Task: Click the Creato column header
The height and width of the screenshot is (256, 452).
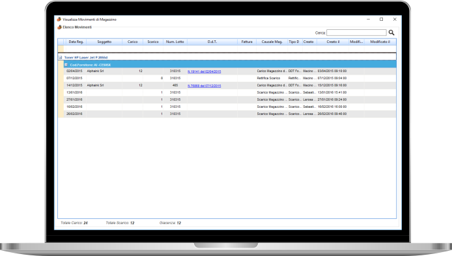Action: (309, 42)
